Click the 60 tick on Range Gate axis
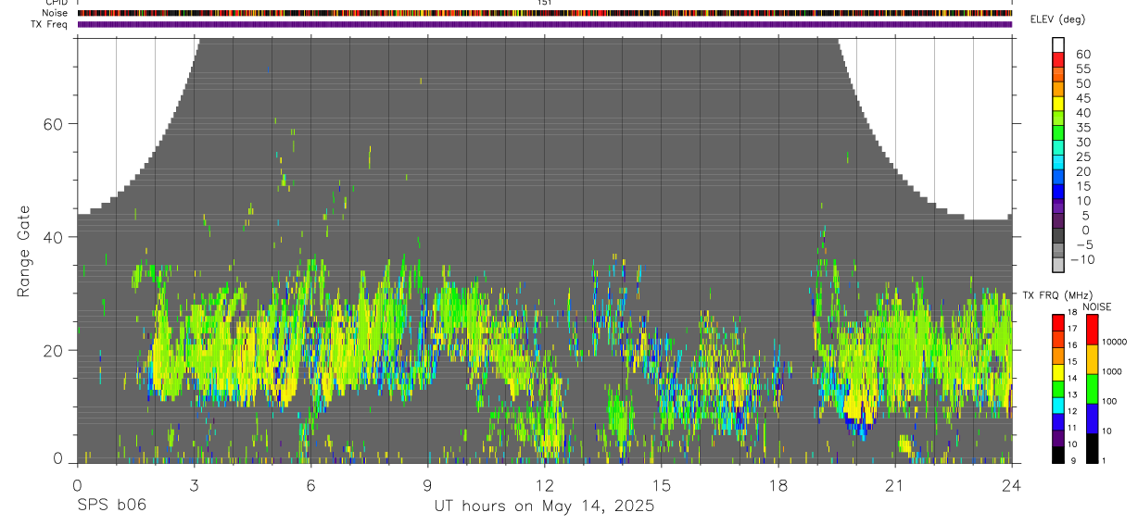1138x525 pixels. (x=56, y=123)
